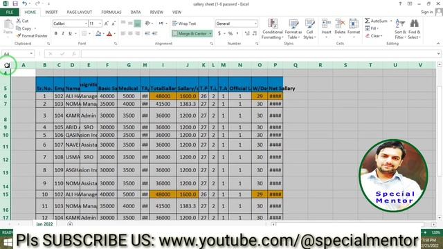Viewport: 443px width, 249px height.
Task: Switch to the DATA tab
Action: pyautogui.click(x=136, y=12)
